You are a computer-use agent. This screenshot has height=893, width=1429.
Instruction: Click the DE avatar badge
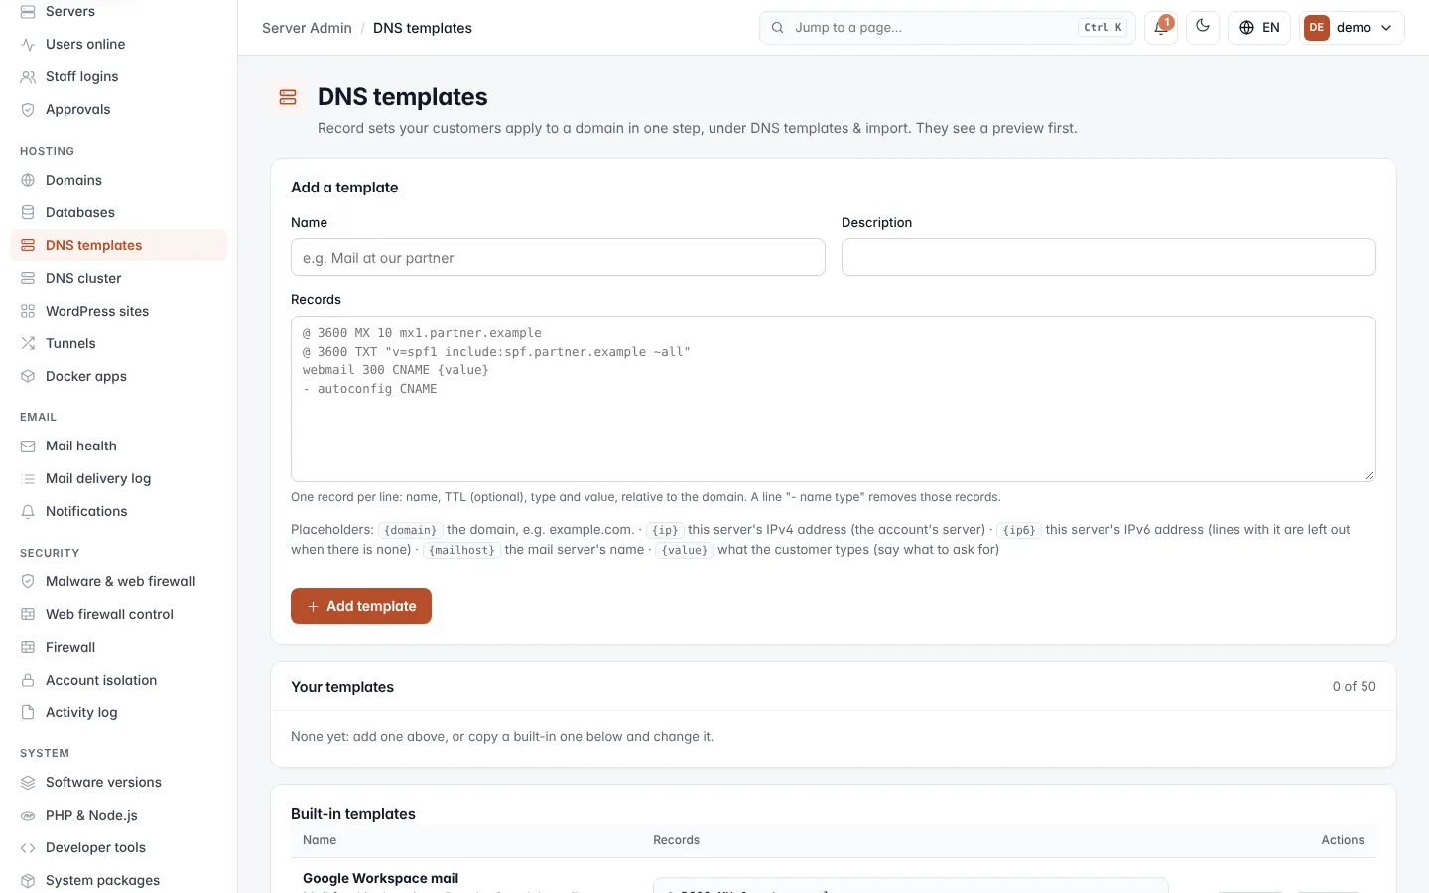click(1317, 28)
